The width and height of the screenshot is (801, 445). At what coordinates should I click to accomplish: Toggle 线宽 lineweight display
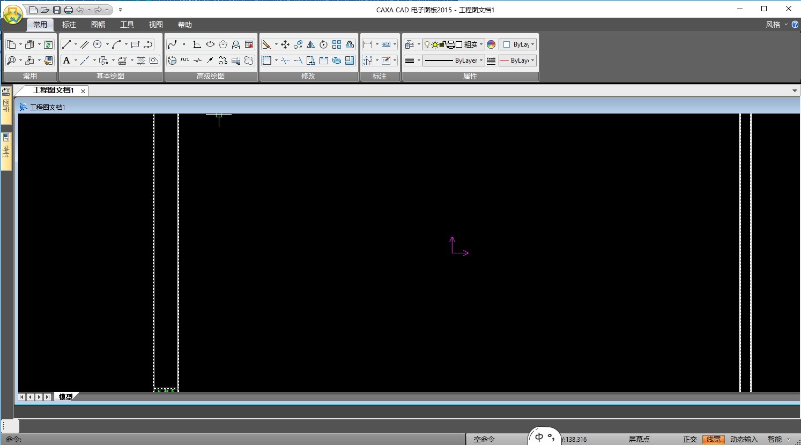(x=714, y=439)
